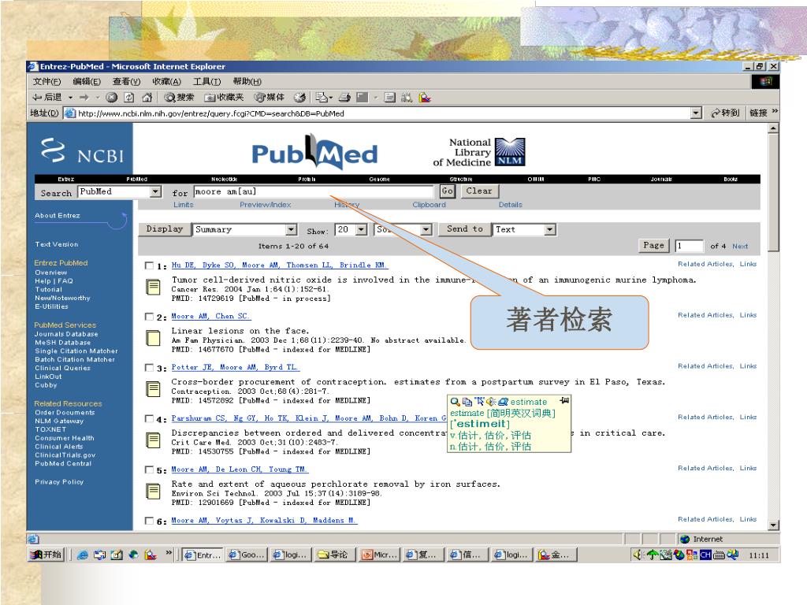Open the 编辑(E) menu

pos(87,81)
